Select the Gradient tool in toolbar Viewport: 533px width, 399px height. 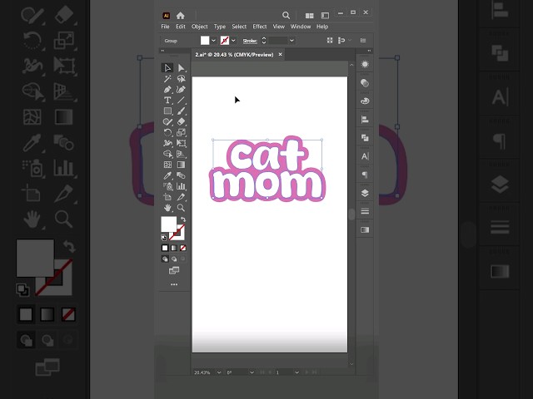[x=181, y=165]
